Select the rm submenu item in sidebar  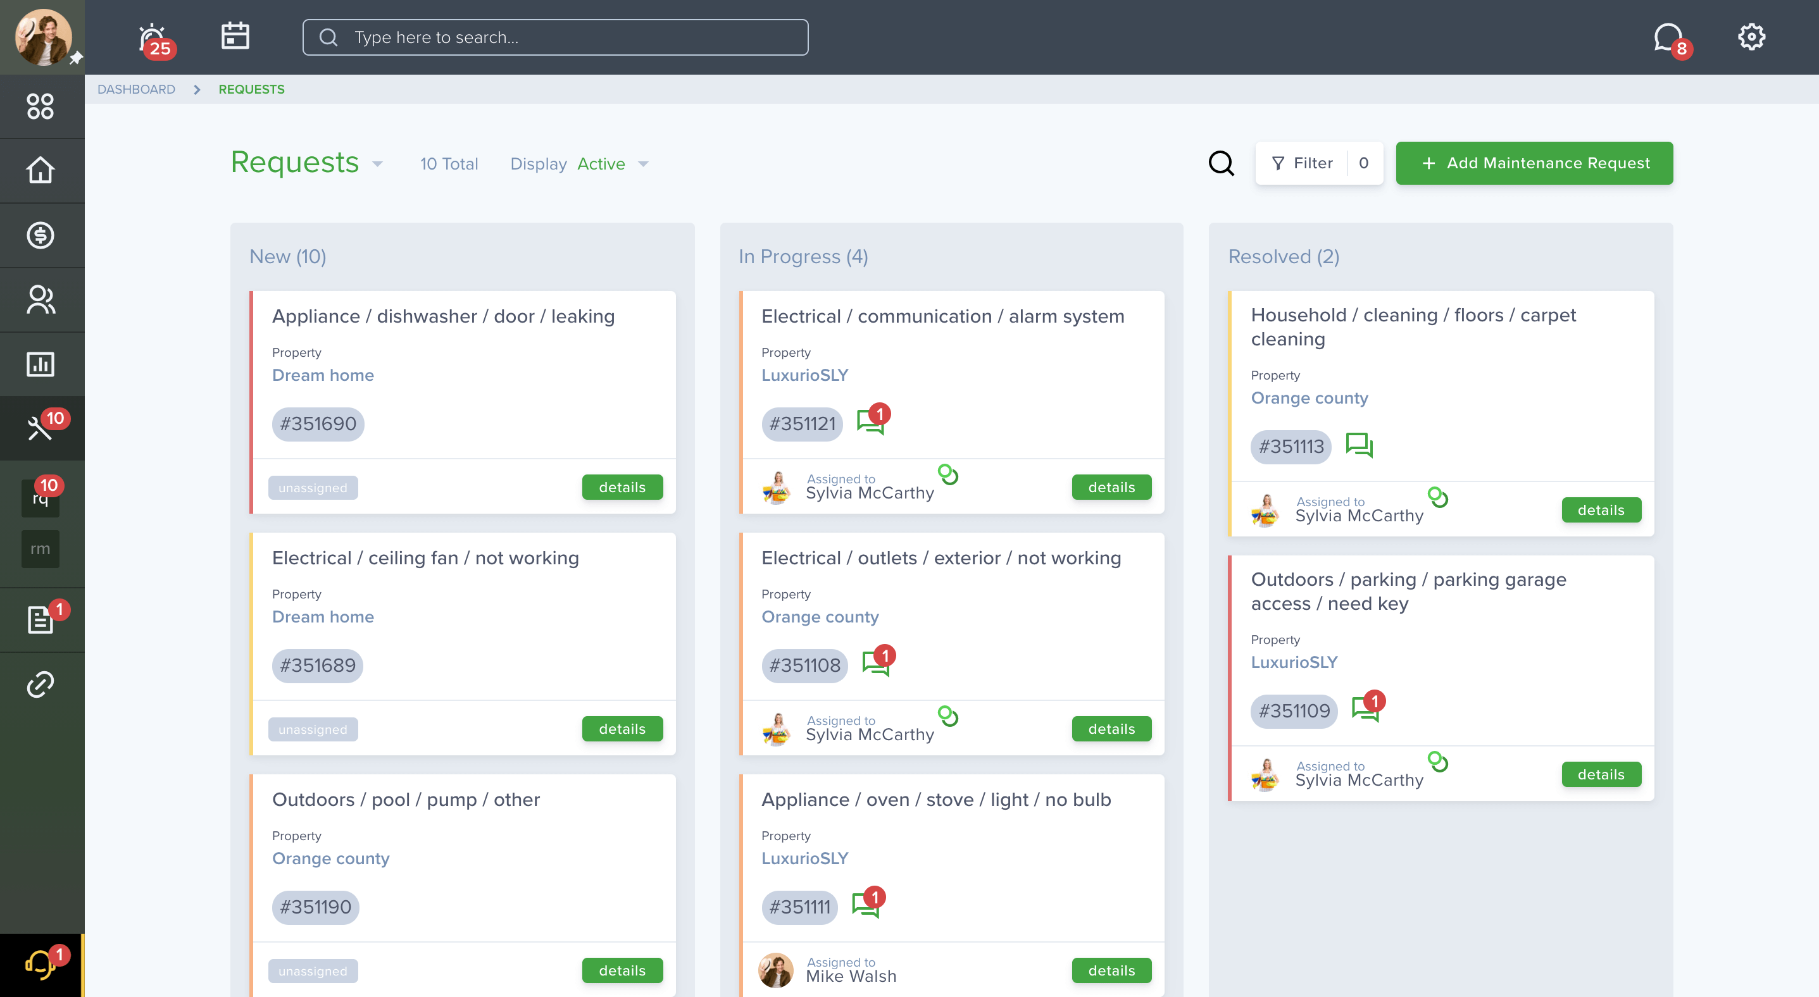pyautogui.click(x=41, y=549)
